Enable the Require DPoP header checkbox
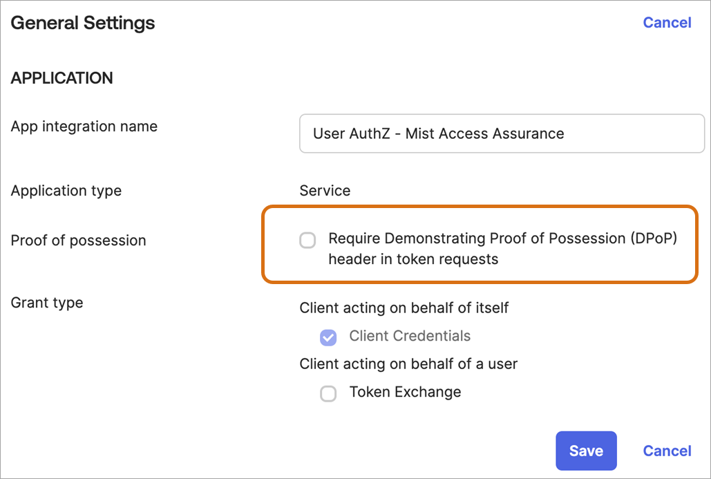Image resolution: width=711 pixels, height=479 pixels. pos(307,241)
